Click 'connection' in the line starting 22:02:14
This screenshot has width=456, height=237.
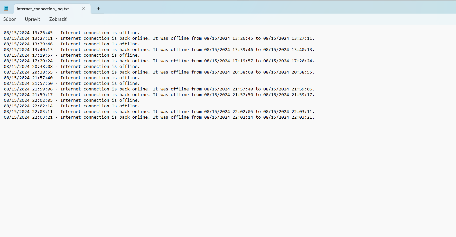pos(96,106)
